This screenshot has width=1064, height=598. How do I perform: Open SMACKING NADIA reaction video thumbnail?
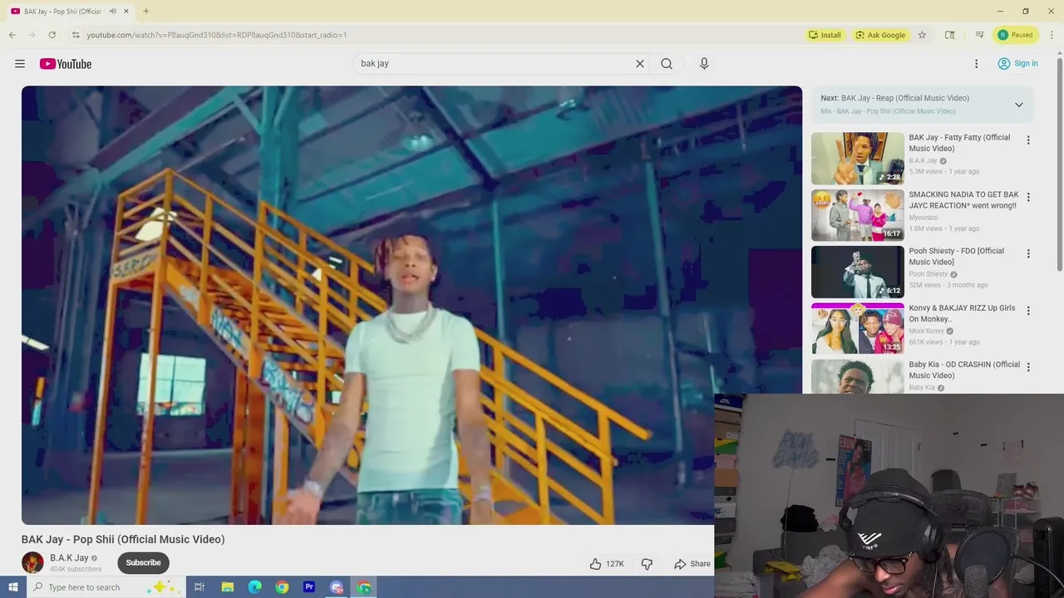pyautogui.click(x=857, y=215)
